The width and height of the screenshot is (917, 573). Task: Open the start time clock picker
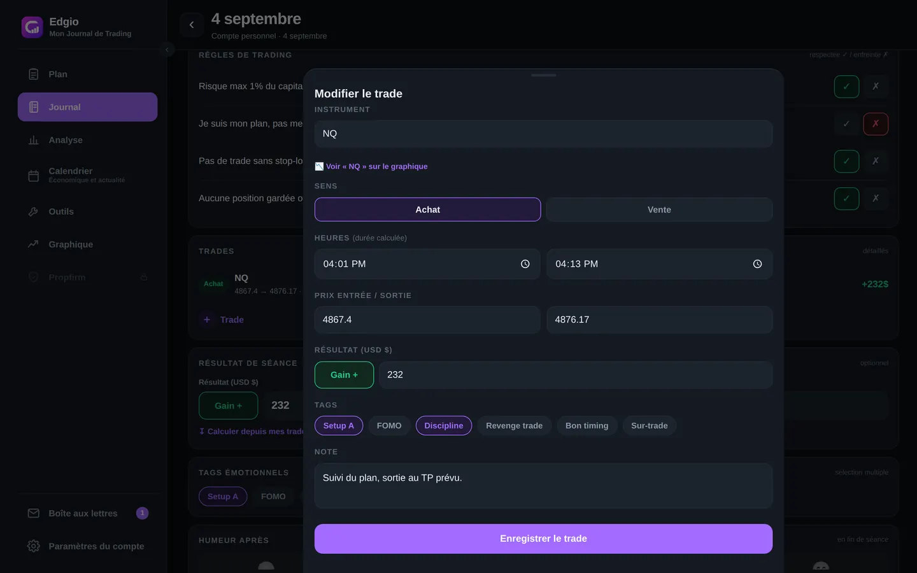click(x=525, y=264)
